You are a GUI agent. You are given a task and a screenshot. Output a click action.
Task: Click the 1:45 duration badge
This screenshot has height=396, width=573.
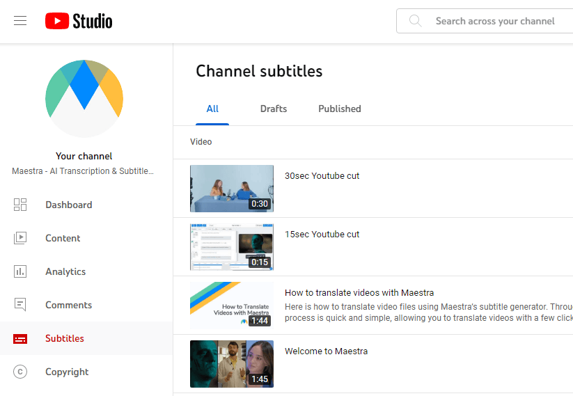[260, 379]
